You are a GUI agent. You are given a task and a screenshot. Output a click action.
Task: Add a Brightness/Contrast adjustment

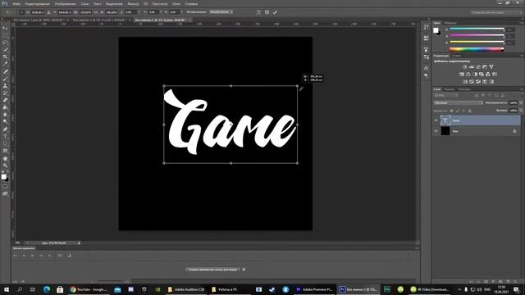point(465,67)
